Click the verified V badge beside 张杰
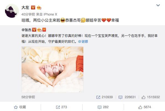The height and width of the screenshot is (111, 165). (34, 30)
